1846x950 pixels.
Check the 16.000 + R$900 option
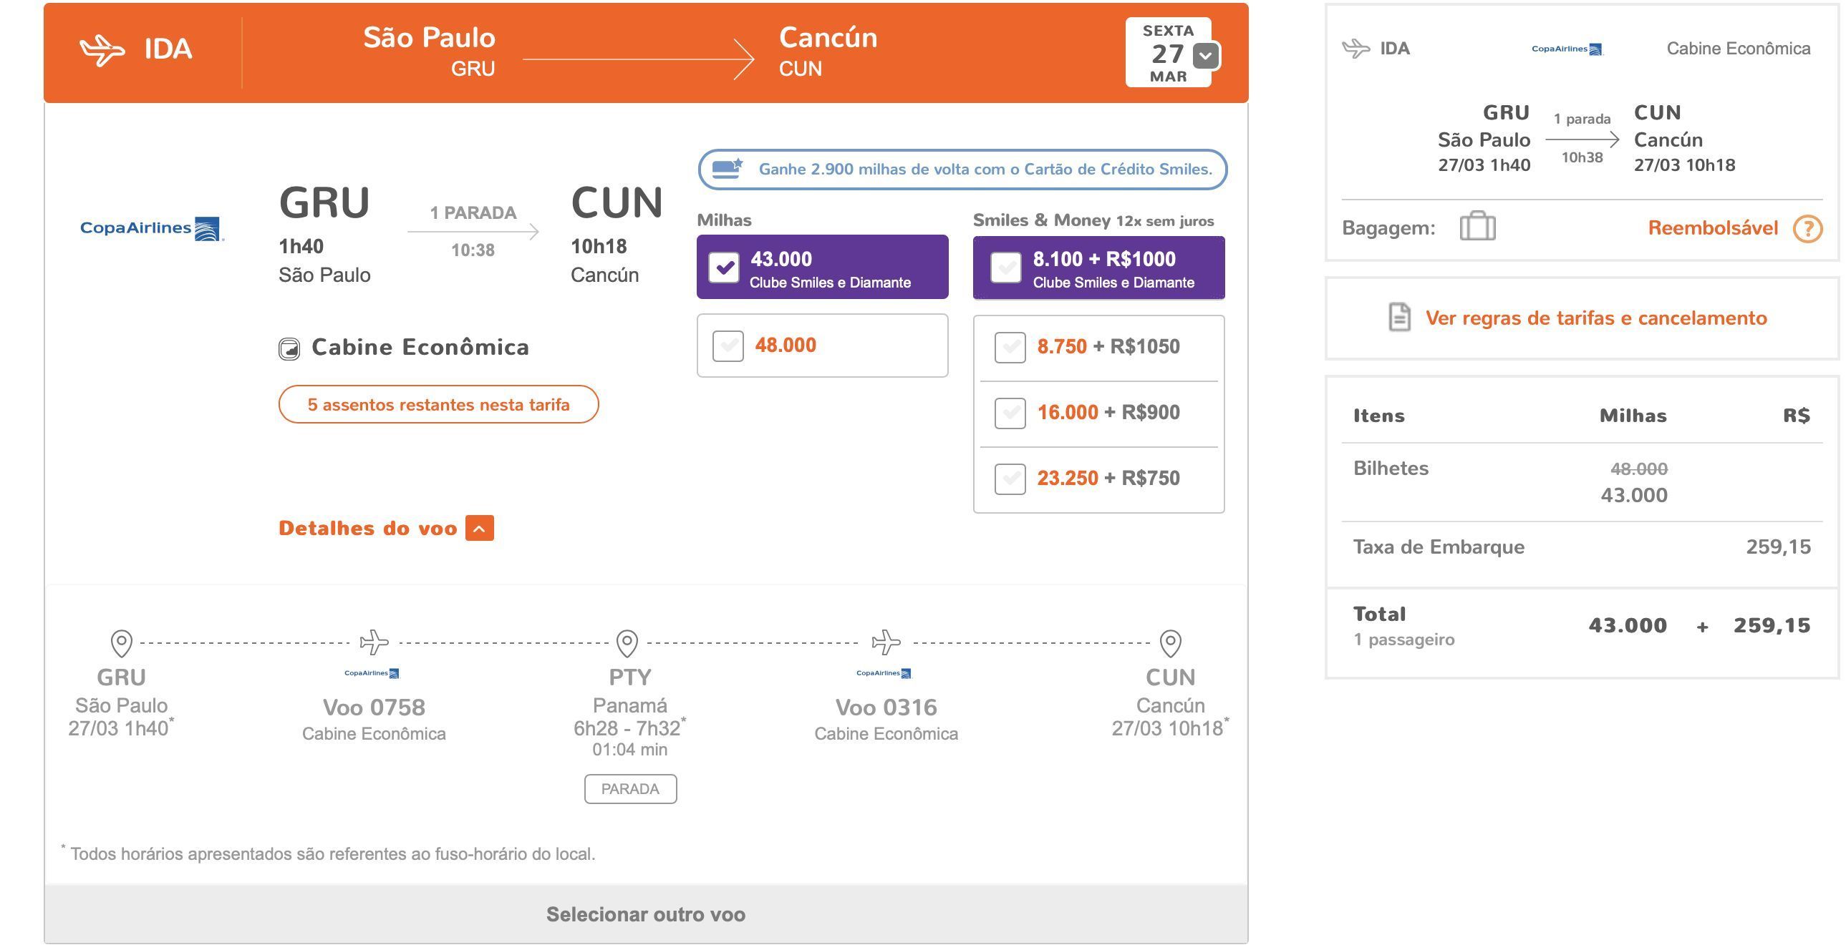click(x=1010, y=413)
